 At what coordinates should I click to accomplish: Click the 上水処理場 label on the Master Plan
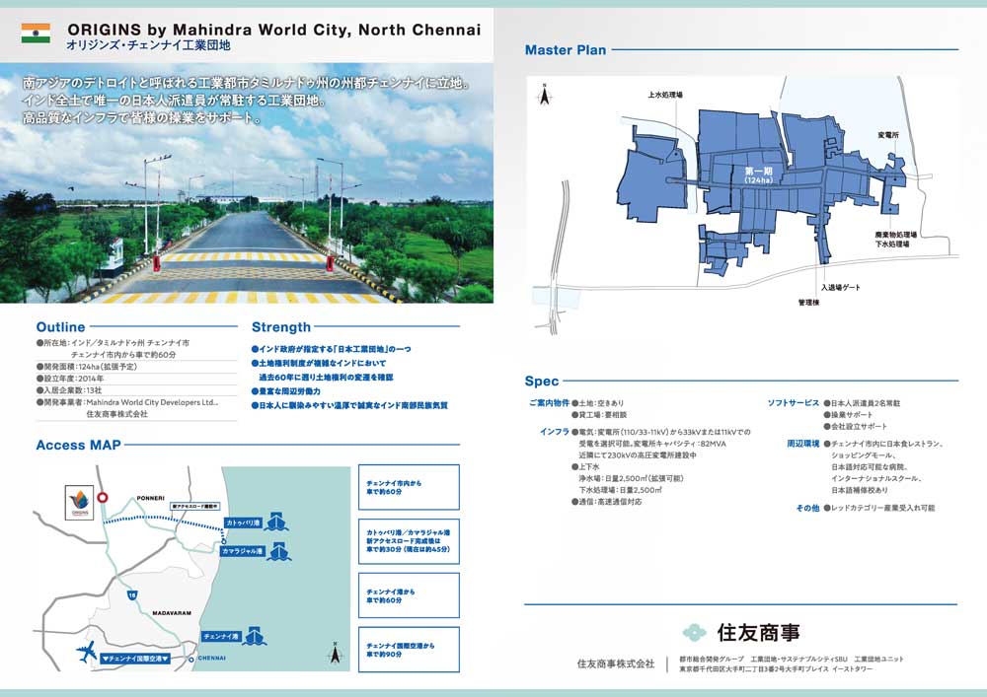665,95
